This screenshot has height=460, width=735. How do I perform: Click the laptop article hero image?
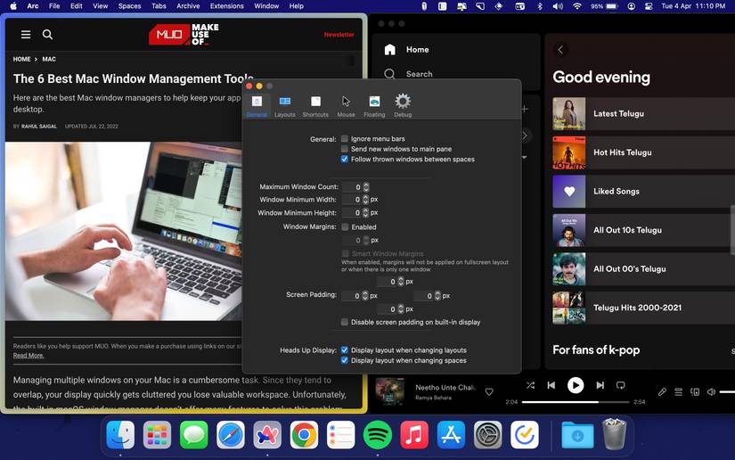coord(124,232)
